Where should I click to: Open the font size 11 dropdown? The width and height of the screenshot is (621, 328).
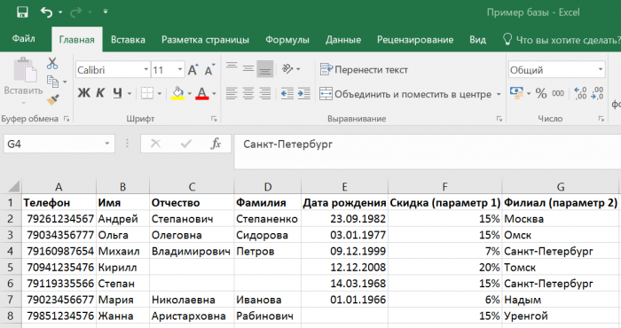pos(180,70)
